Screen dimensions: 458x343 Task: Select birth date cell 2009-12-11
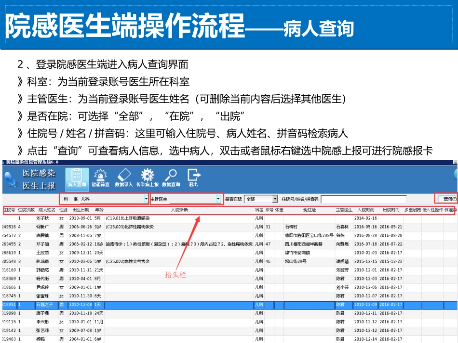(81, 253)
